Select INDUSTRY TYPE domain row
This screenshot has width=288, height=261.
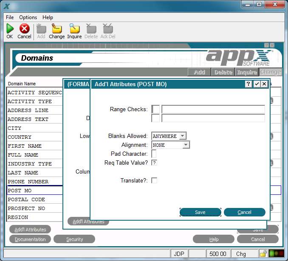35,164
